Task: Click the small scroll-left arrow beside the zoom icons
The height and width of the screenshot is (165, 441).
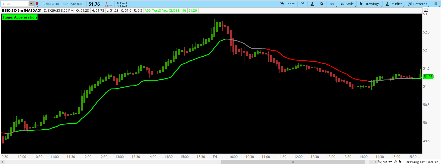Action: point(371,162)
